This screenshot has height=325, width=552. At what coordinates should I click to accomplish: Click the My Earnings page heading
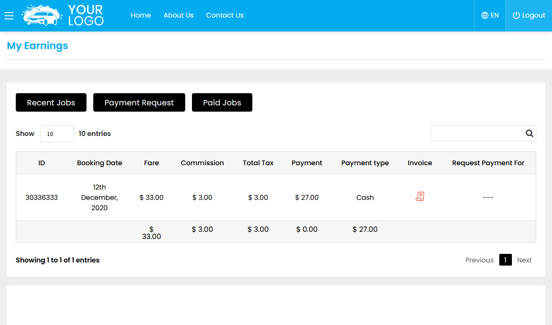pos(37,46)
